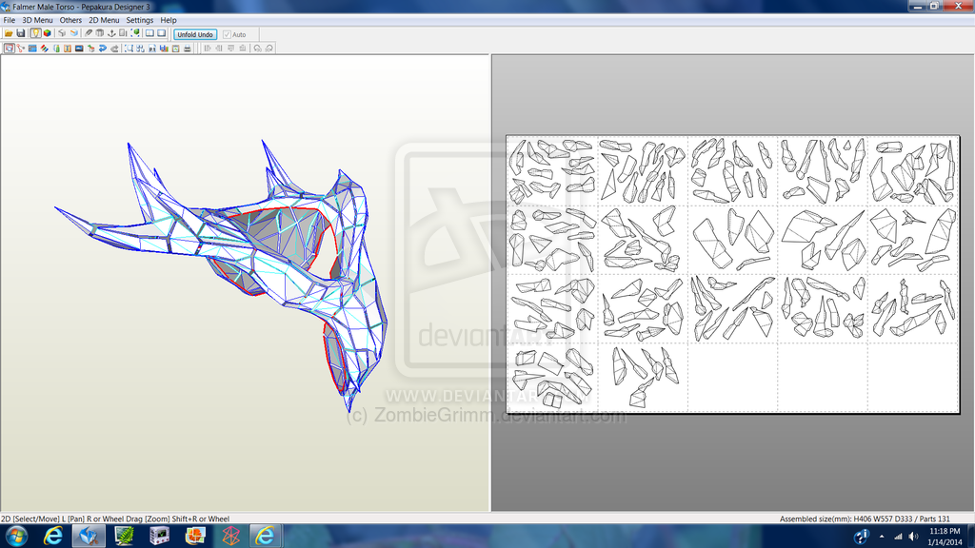
Task: Show hidden tray icons with the arrow
Action: point(881,537)
